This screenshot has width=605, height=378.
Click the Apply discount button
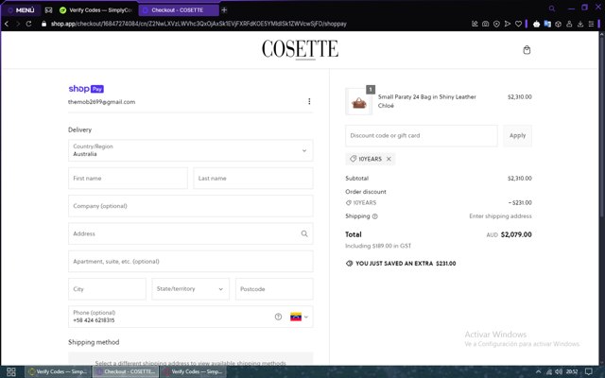click(x=517, y=136)
